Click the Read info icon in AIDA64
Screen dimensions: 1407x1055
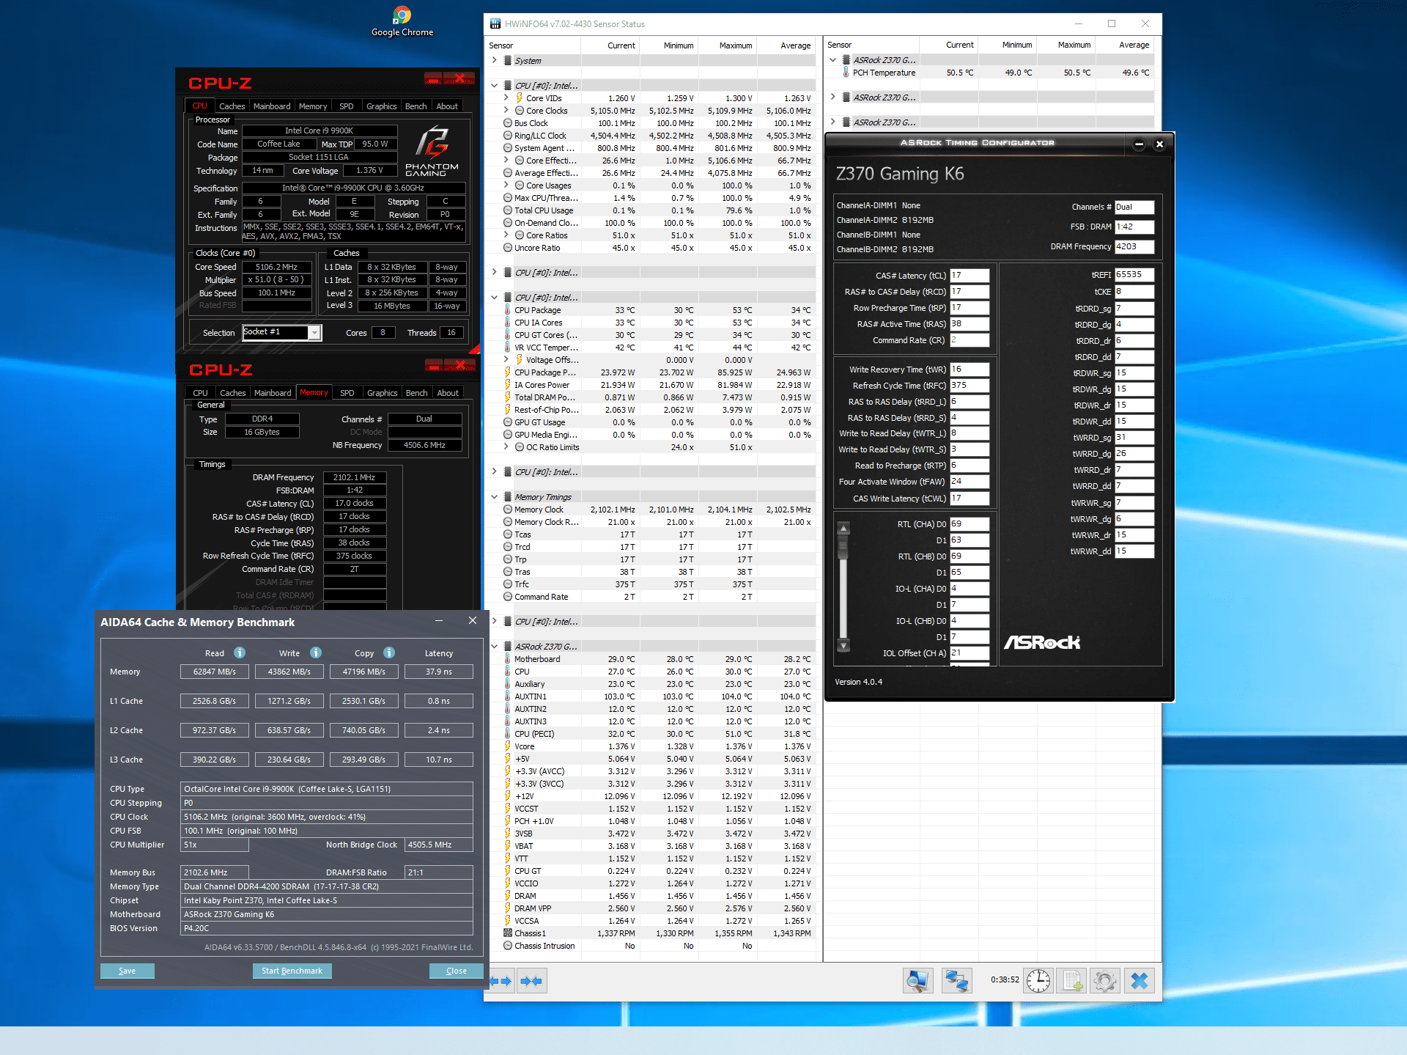(x=240, y=653)
